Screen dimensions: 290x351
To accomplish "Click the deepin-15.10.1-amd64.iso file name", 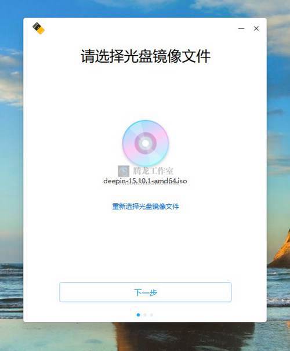I will point(145,181).
